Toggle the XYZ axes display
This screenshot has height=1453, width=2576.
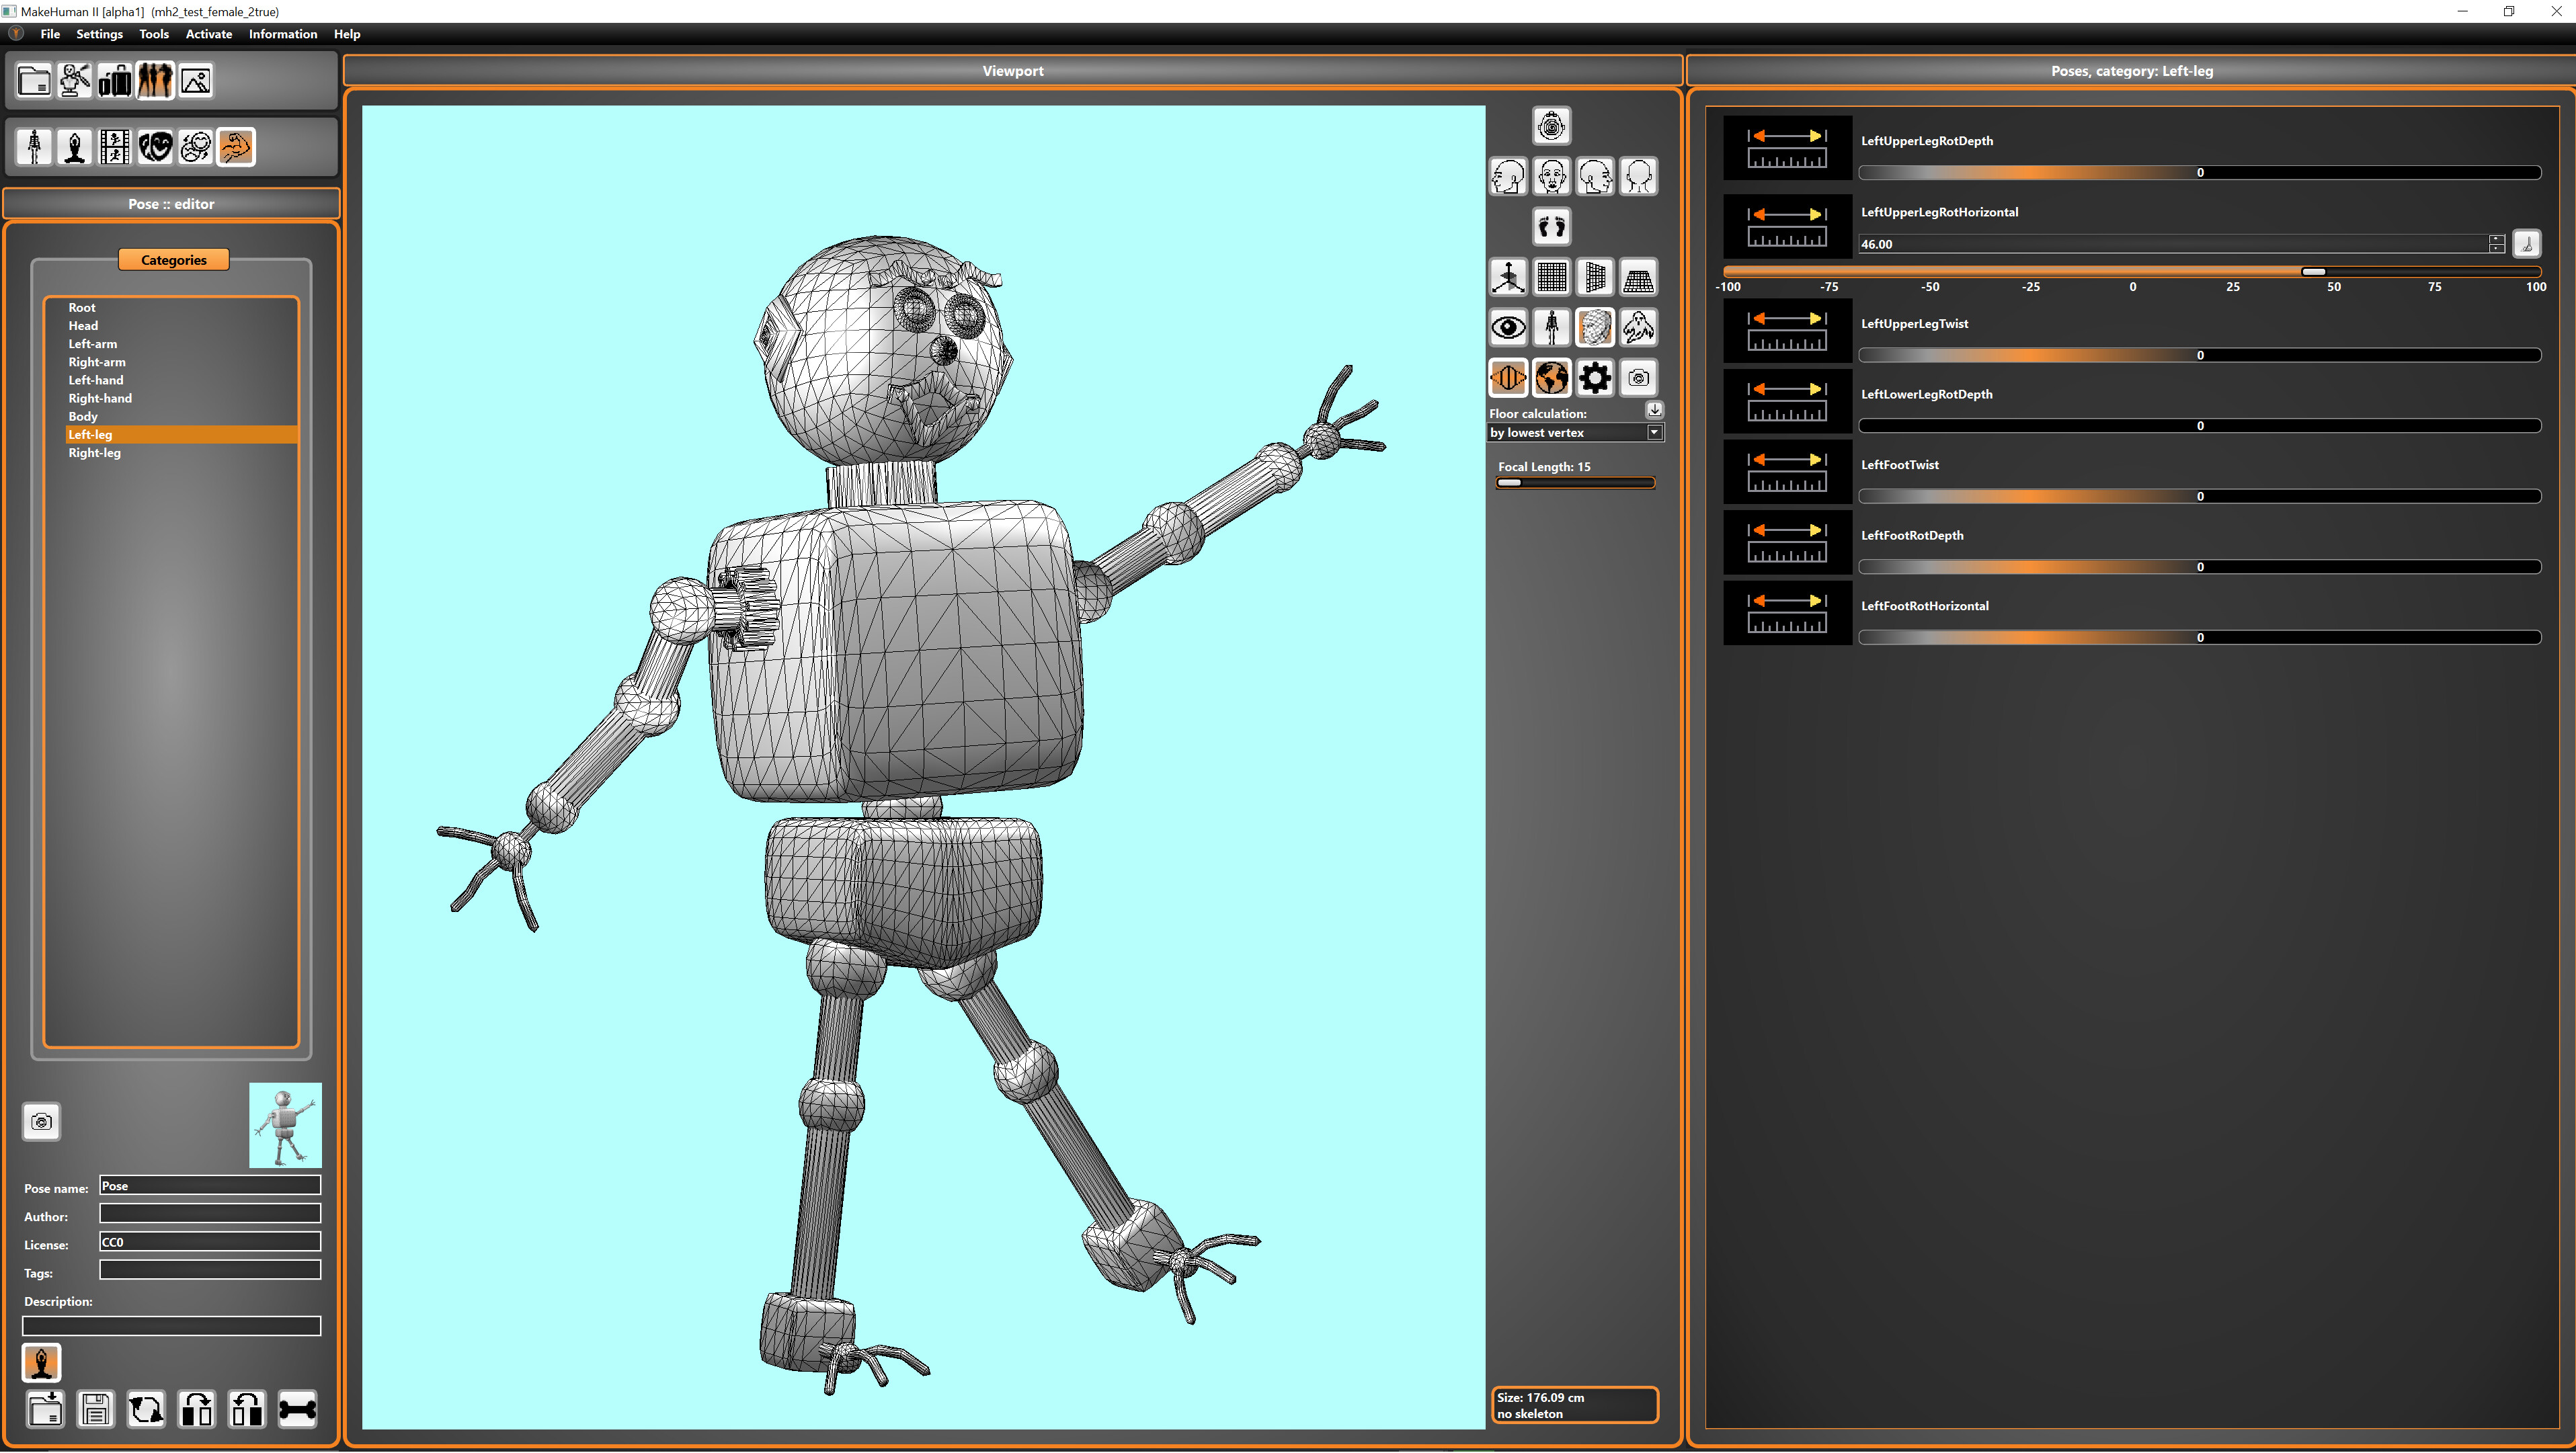(1508, 277)
